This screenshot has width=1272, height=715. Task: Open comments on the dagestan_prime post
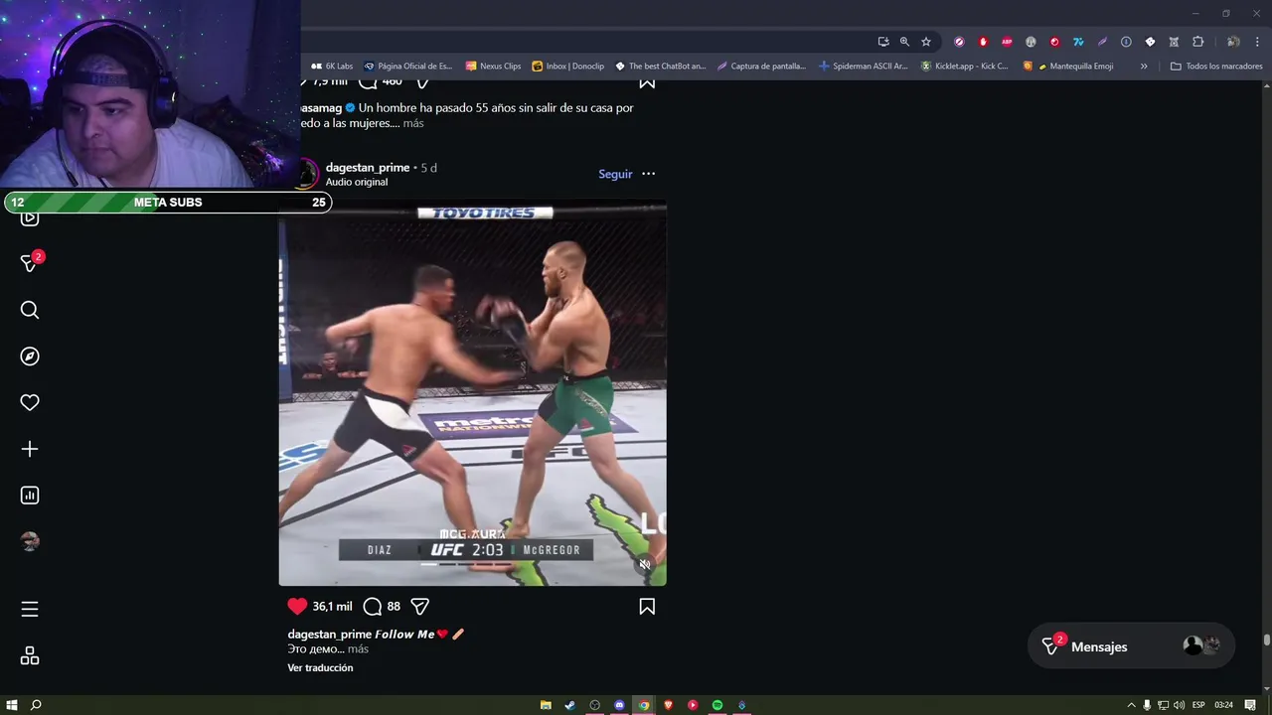pyautogui.click(x=373, y=606)
